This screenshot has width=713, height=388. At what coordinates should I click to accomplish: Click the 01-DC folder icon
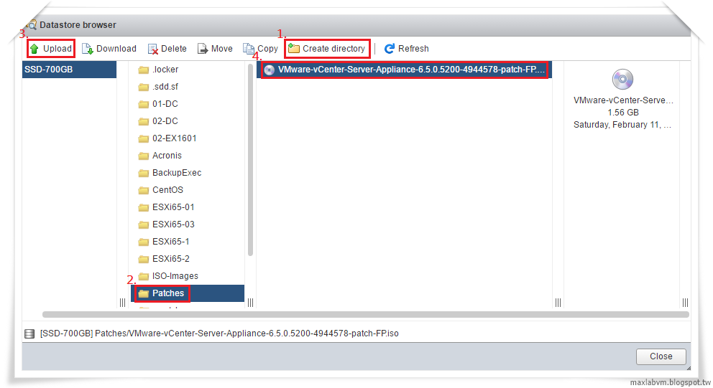(143, 105)
